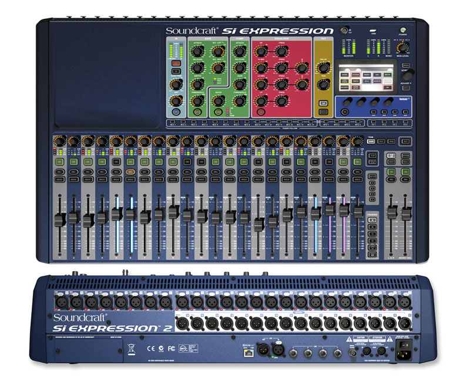Solo channel 12 with its SOLO button
The image size is (470, 382).
point(216,180)
